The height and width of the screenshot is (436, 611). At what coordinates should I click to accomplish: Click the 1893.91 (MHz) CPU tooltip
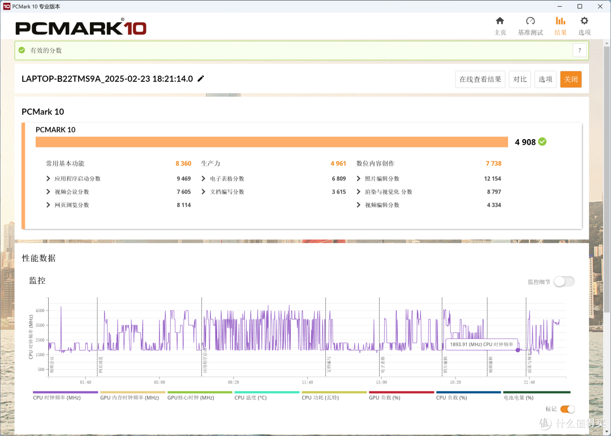(481, 344)
